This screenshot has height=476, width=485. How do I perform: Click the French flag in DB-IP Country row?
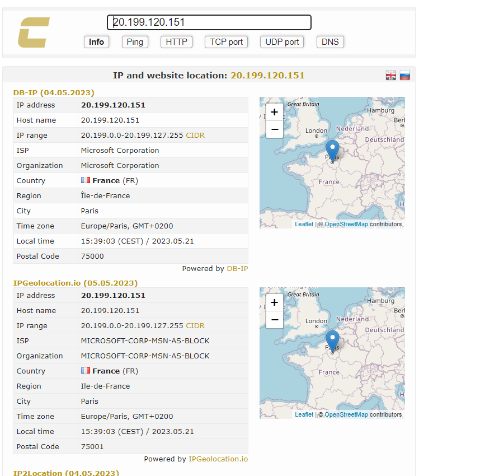(86, 180)
